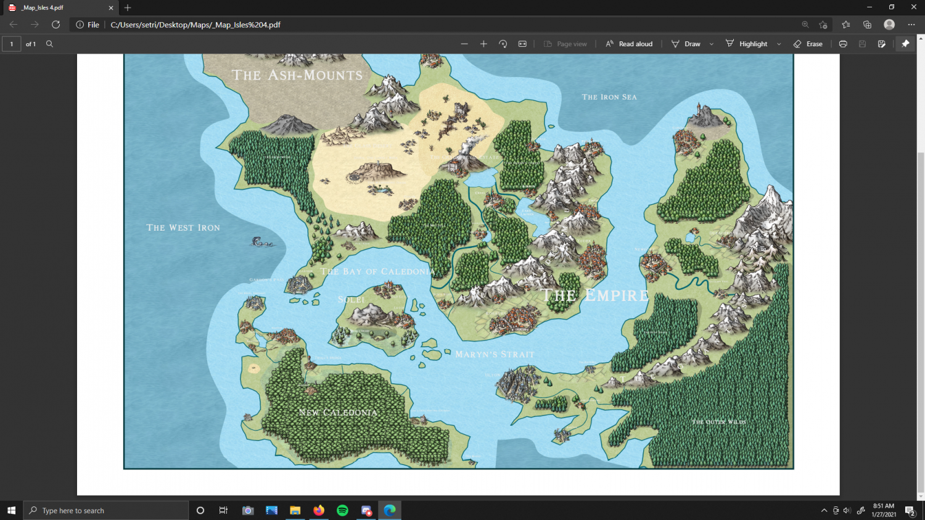Click the address bar file path

click(195, 25)
